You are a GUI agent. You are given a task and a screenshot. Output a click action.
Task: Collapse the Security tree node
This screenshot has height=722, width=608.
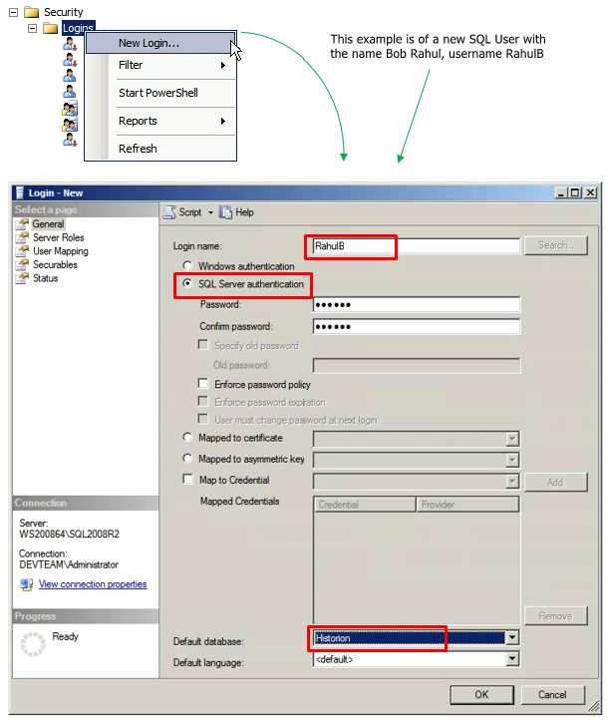tap(14, 12)
